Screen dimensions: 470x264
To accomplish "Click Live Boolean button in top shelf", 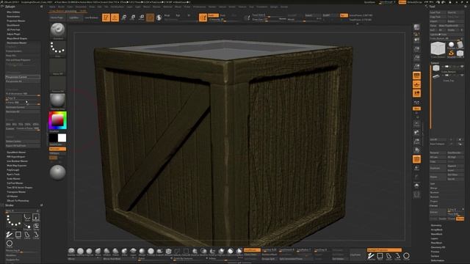I will [x=91, y=18].
